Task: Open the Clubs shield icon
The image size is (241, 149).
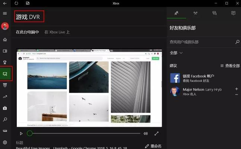Action: coord(5,85)
